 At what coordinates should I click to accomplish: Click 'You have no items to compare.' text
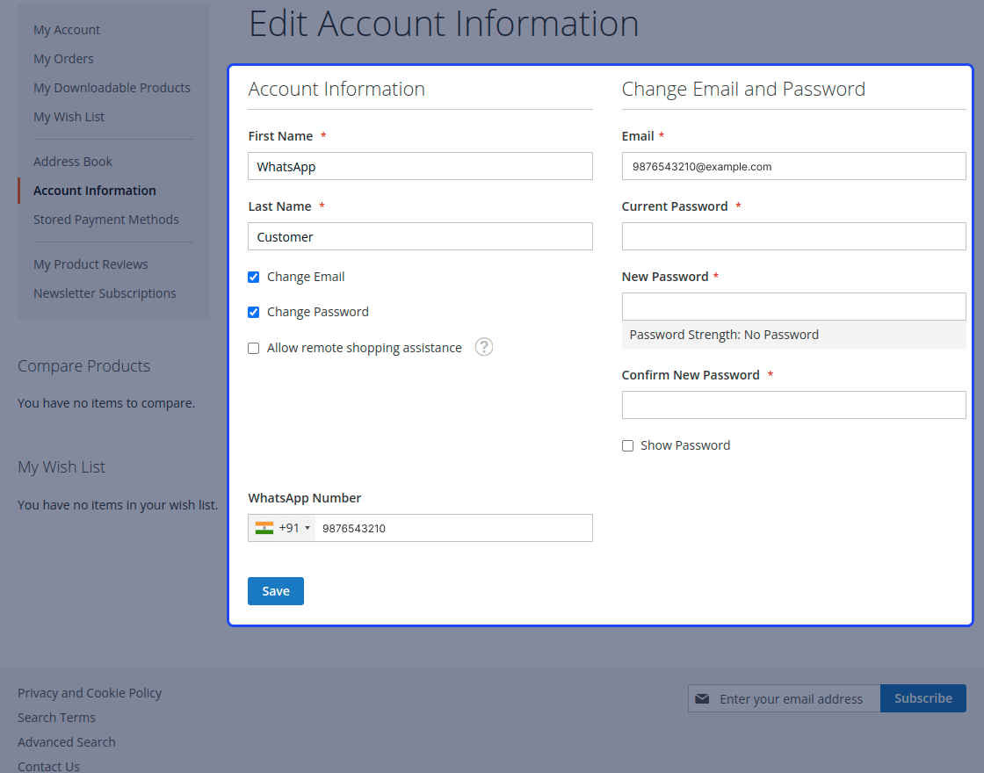point(106,403)
